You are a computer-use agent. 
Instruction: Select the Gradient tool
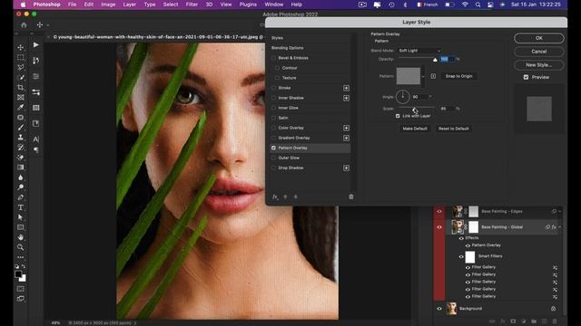pos(20,167)
